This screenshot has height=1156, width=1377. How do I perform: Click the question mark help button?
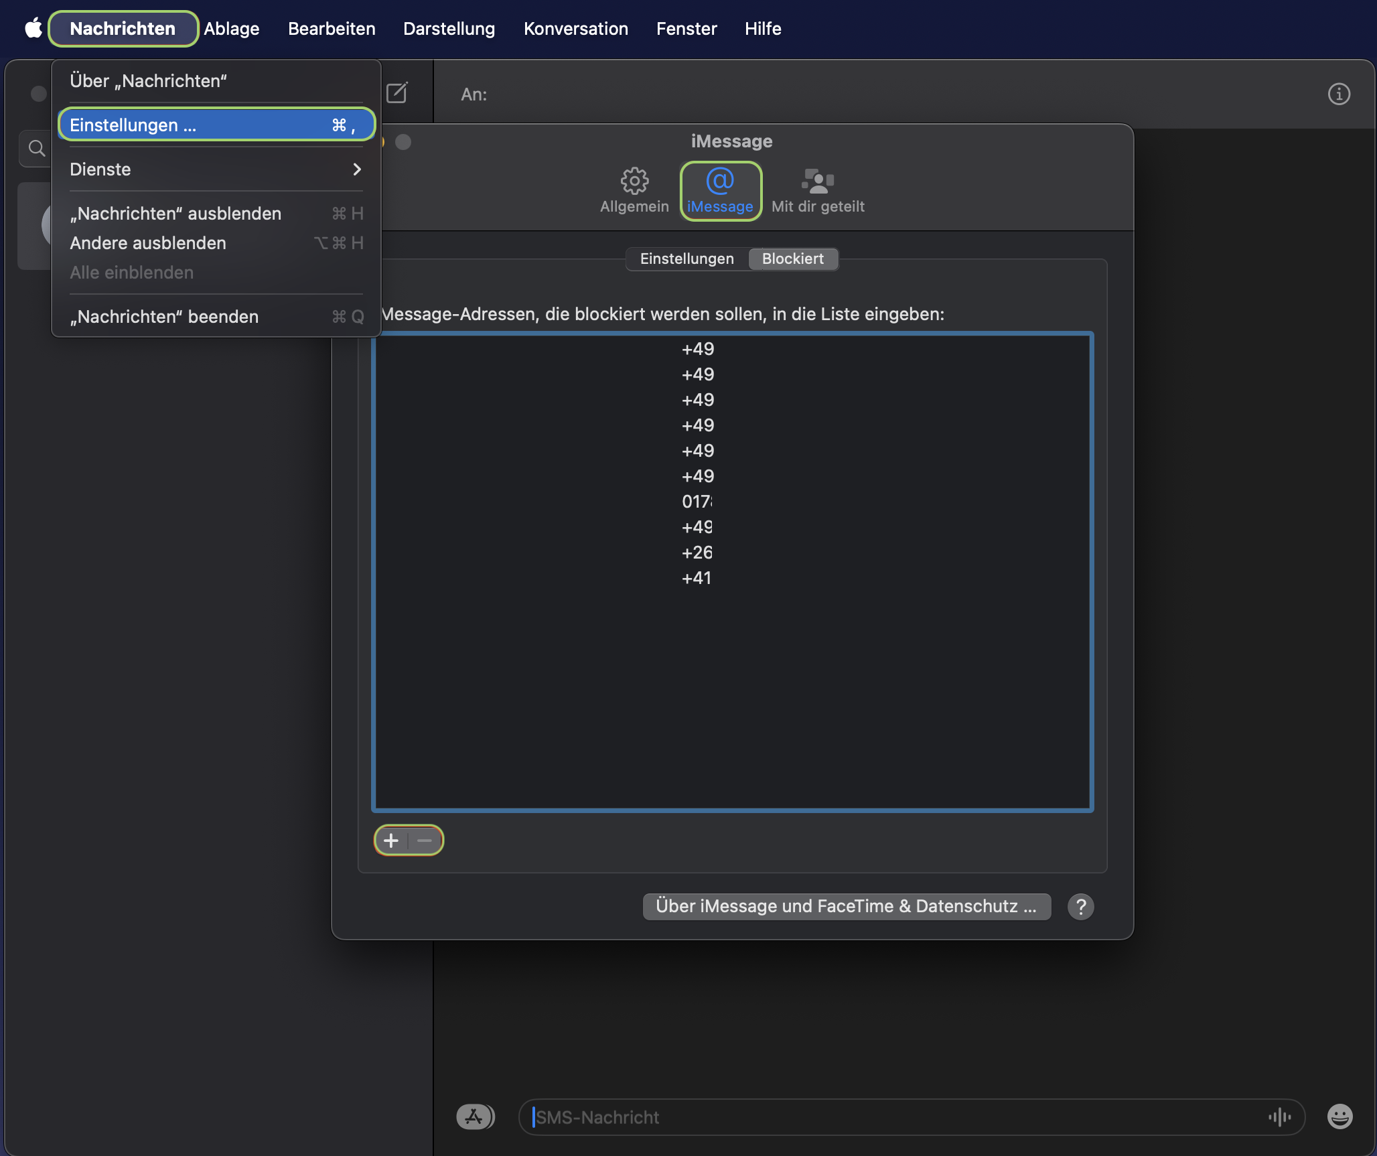[1080, 906]
